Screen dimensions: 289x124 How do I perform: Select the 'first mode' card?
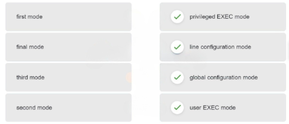point(68,17)
